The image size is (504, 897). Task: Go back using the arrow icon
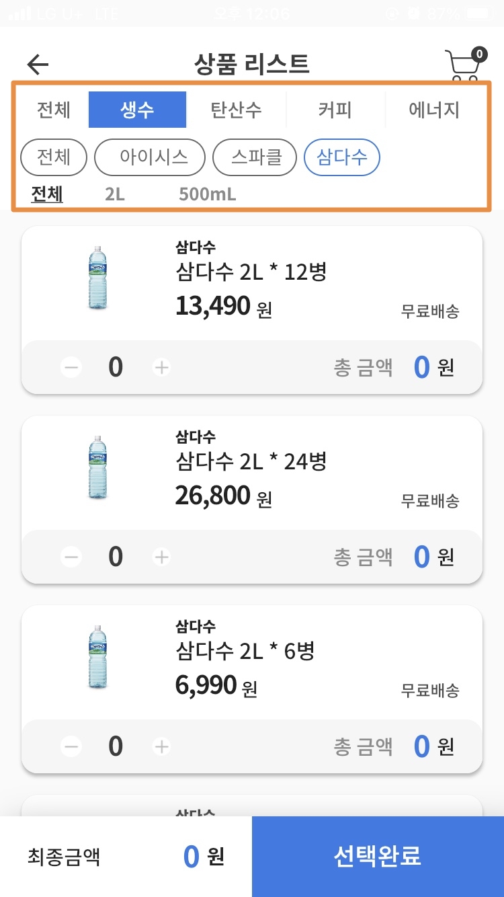coord(38,64)
